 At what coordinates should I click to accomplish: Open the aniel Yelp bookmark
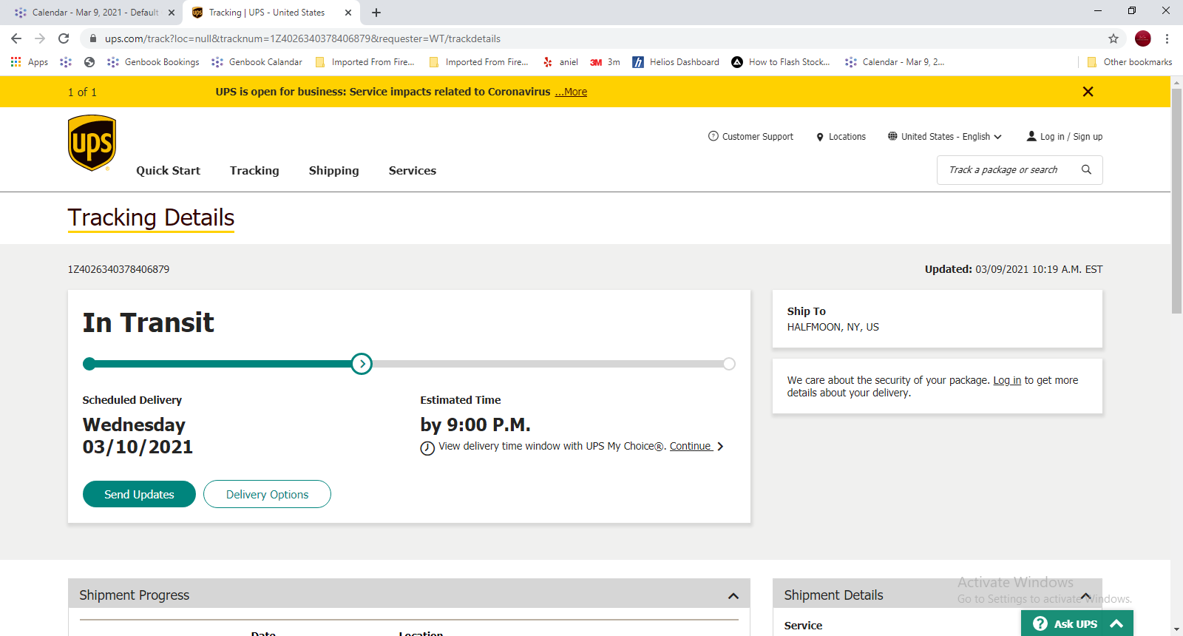560,62
